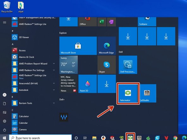Open the News tile about NYC dining

(x=69, y=84)
